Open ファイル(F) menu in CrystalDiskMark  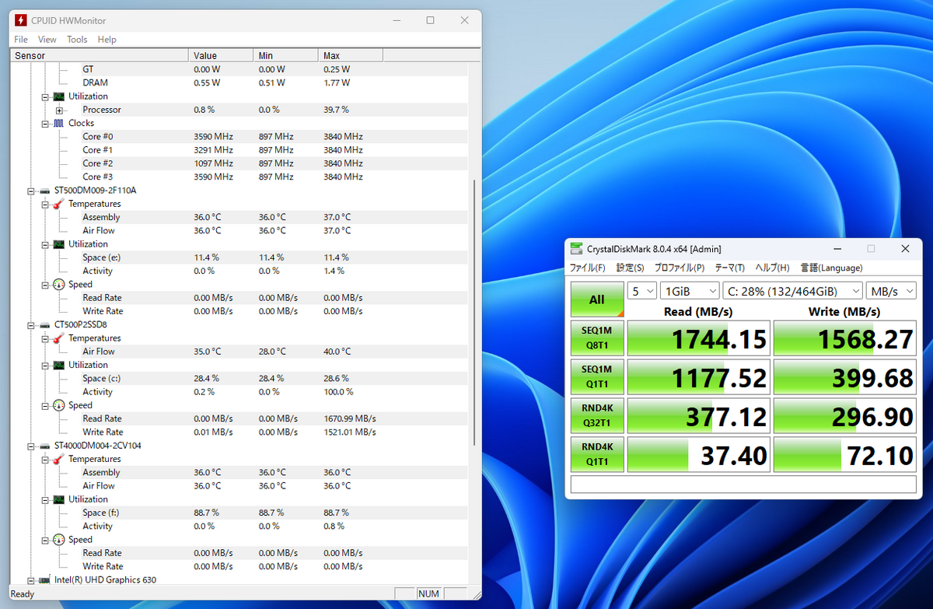tap(588, 268)
